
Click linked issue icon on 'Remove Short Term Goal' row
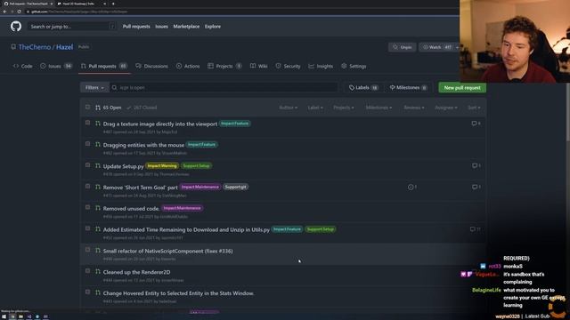pos(411,188)
